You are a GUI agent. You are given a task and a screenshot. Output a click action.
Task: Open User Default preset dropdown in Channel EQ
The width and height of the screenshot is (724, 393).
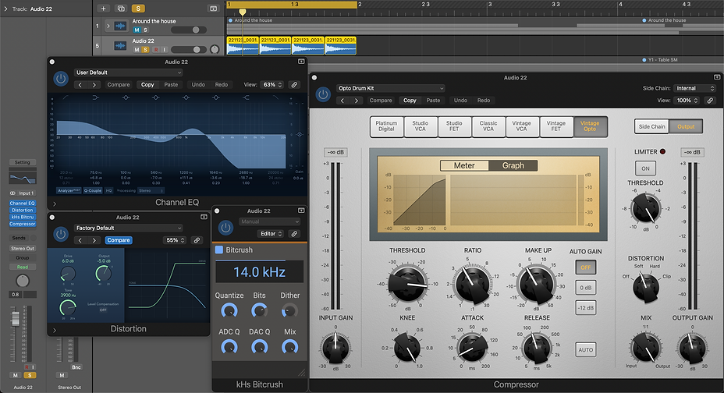(129, 73)
